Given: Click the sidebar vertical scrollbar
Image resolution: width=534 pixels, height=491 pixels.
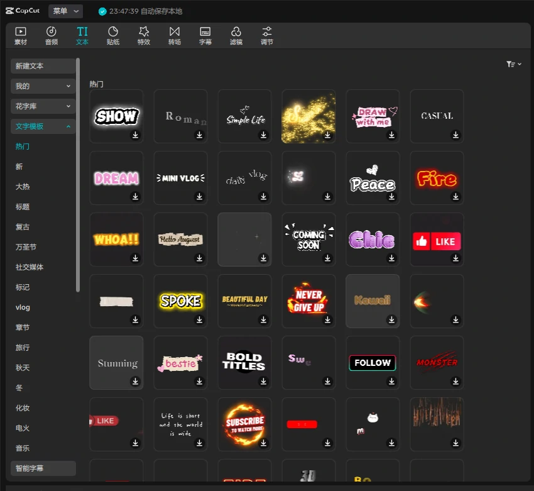Looking at the screenshot, I should point(78,176).
